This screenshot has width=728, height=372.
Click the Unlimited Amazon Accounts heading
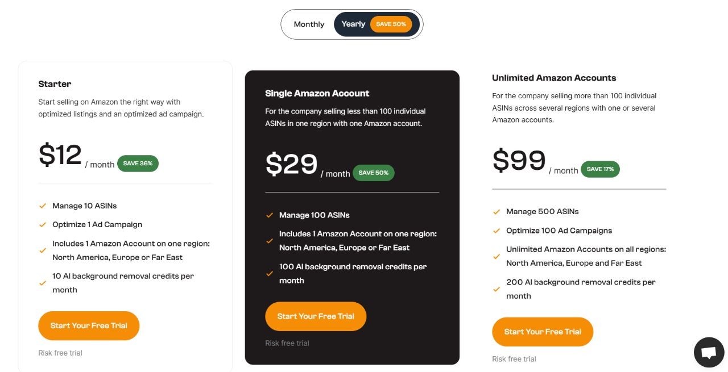click(x=554, y=78)
